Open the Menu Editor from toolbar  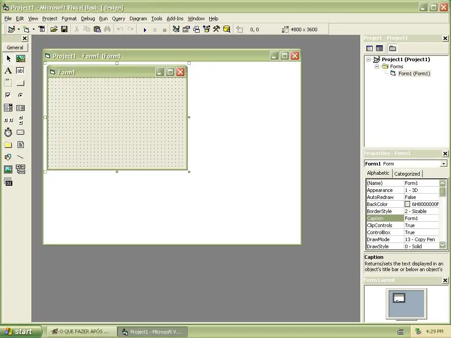pos(42,29)
